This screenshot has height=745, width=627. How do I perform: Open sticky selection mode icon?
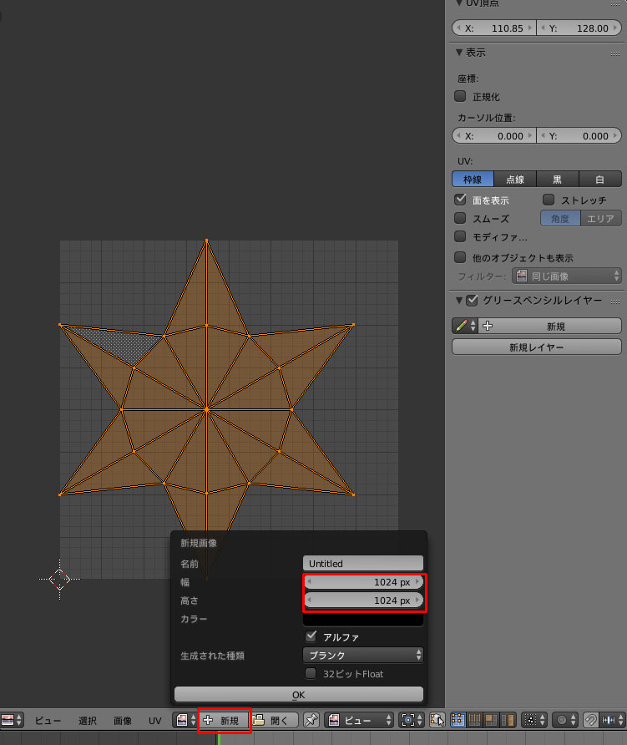pos(533,720)
